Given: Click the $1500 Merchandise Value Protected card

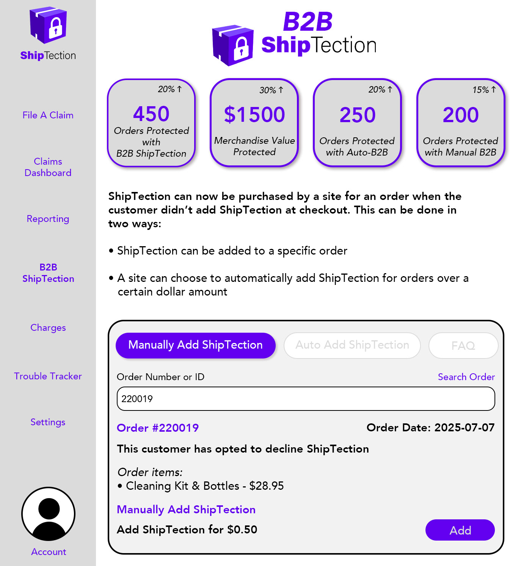Looking at the screenshot, I should click(254, 123).
